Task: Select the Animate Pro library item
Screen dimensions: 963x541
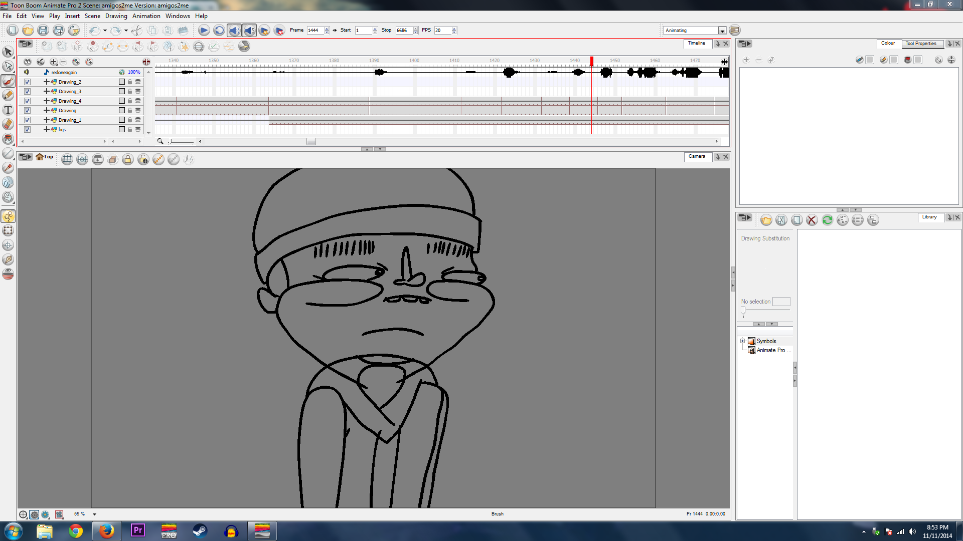Action: (771, 350)
